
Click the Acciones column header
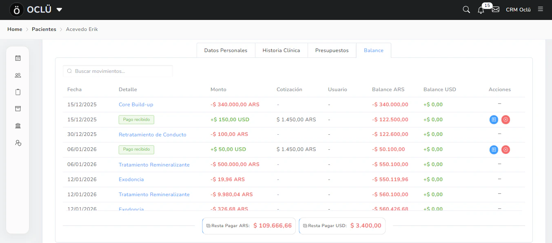(x=500, y=90)
